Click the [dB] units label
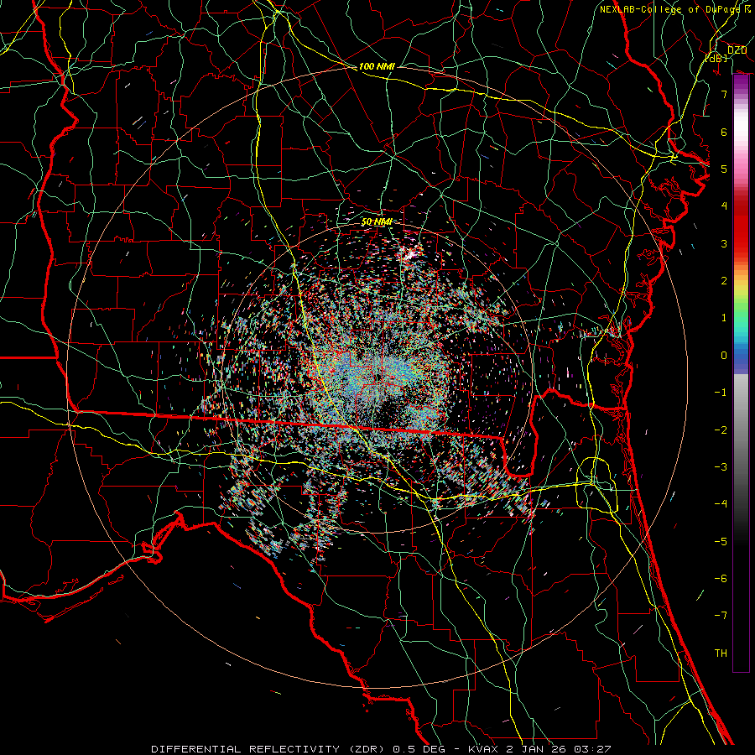755x755 pixels. [x=716, y=58]
